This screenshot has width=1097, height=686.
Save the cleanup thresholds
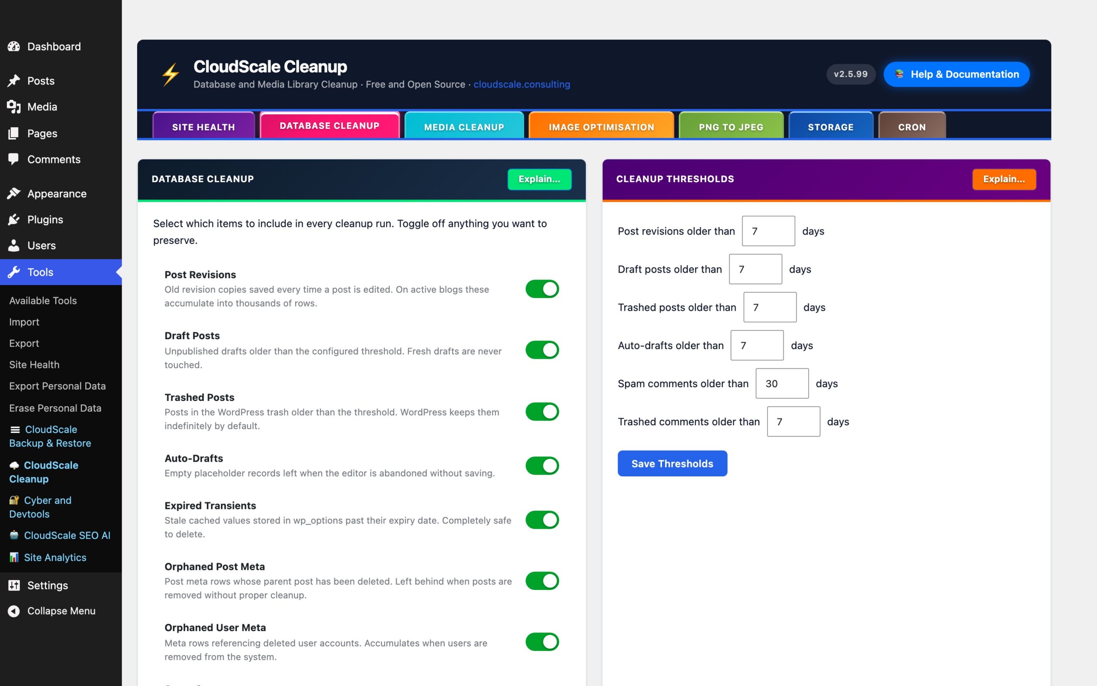[672, 463]
